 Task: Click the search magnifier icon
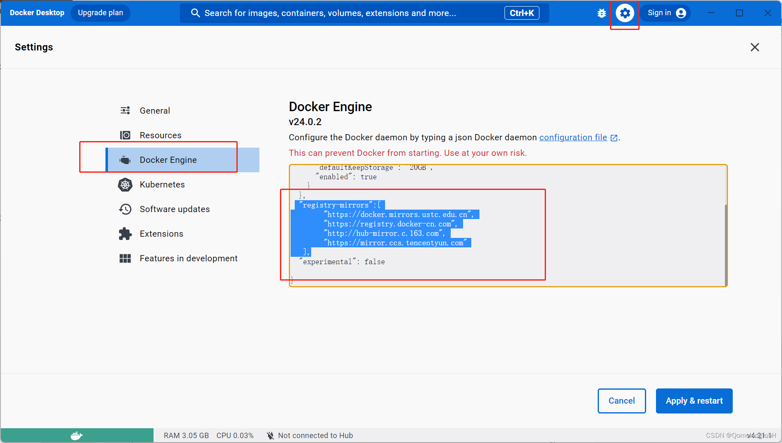[195, 13]
